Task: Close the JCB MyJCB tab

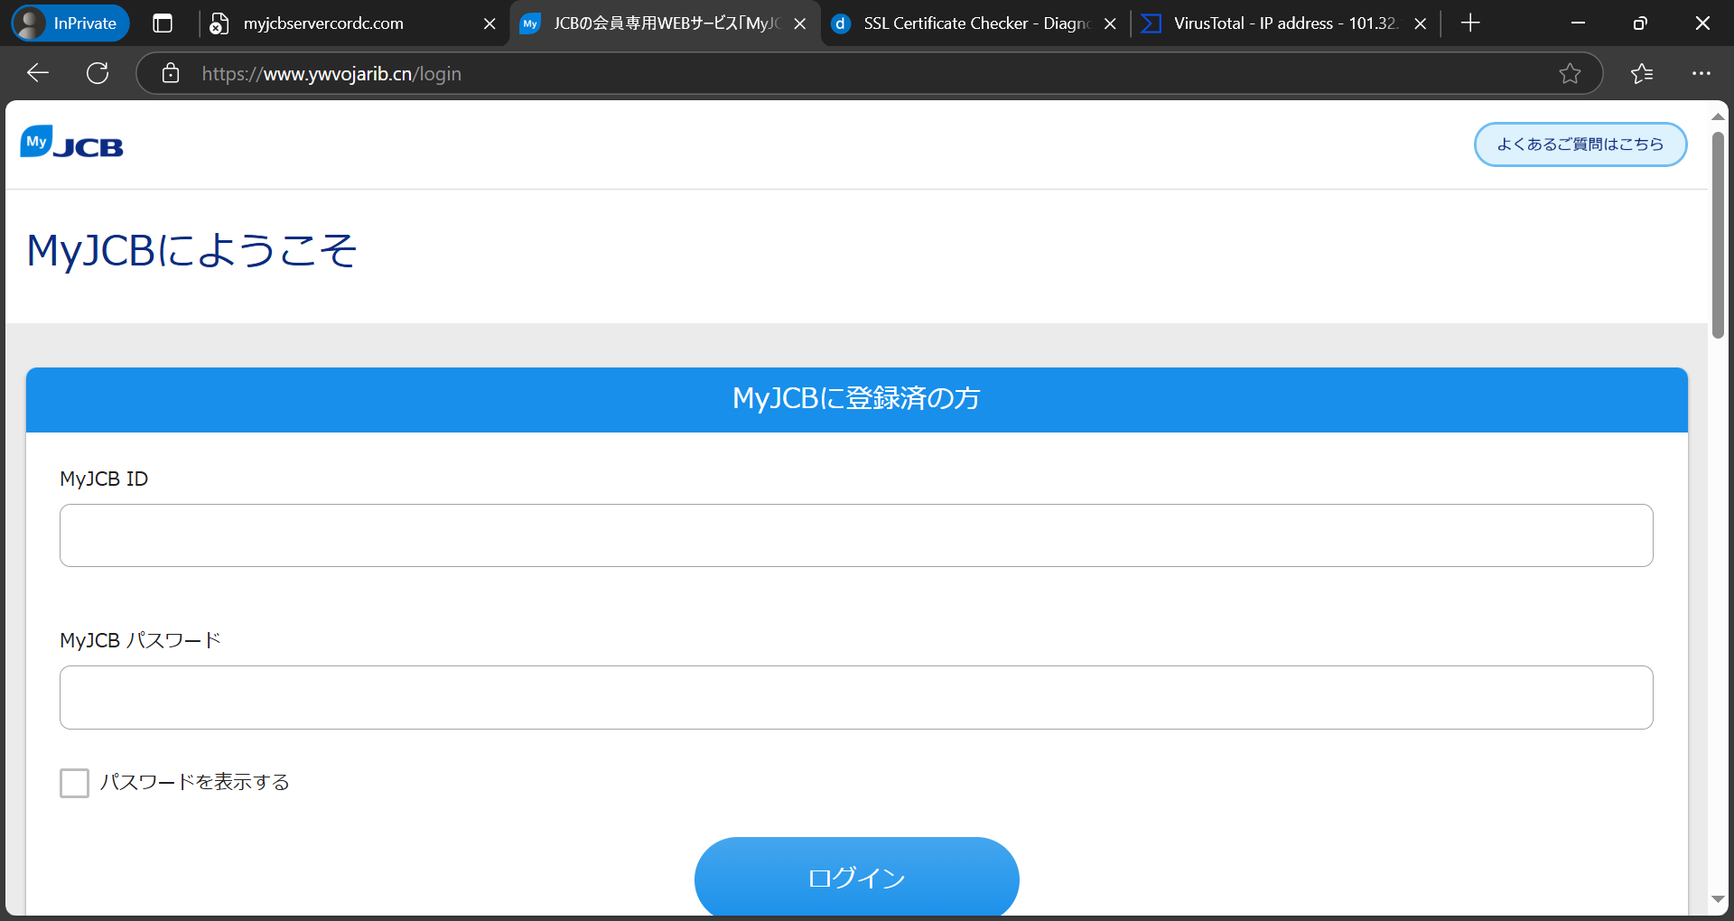Action: click(799, 23)
